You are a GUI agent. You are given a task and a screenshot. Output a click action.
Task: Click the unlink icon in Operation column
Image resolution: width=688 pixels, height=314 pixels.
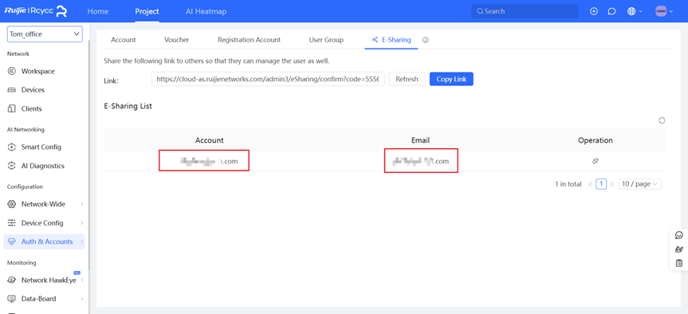[x=595, y=162]
